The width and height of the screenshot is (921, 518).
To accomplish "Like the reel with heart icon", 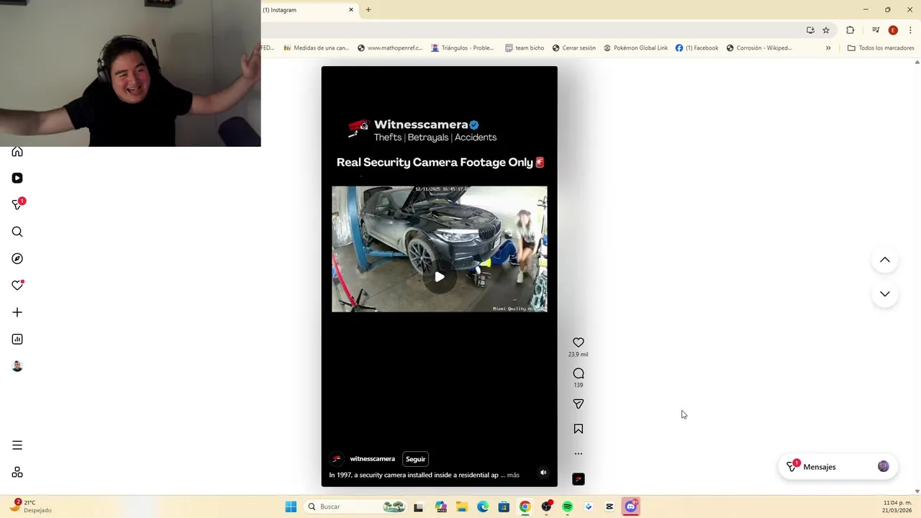I will 579,342.
